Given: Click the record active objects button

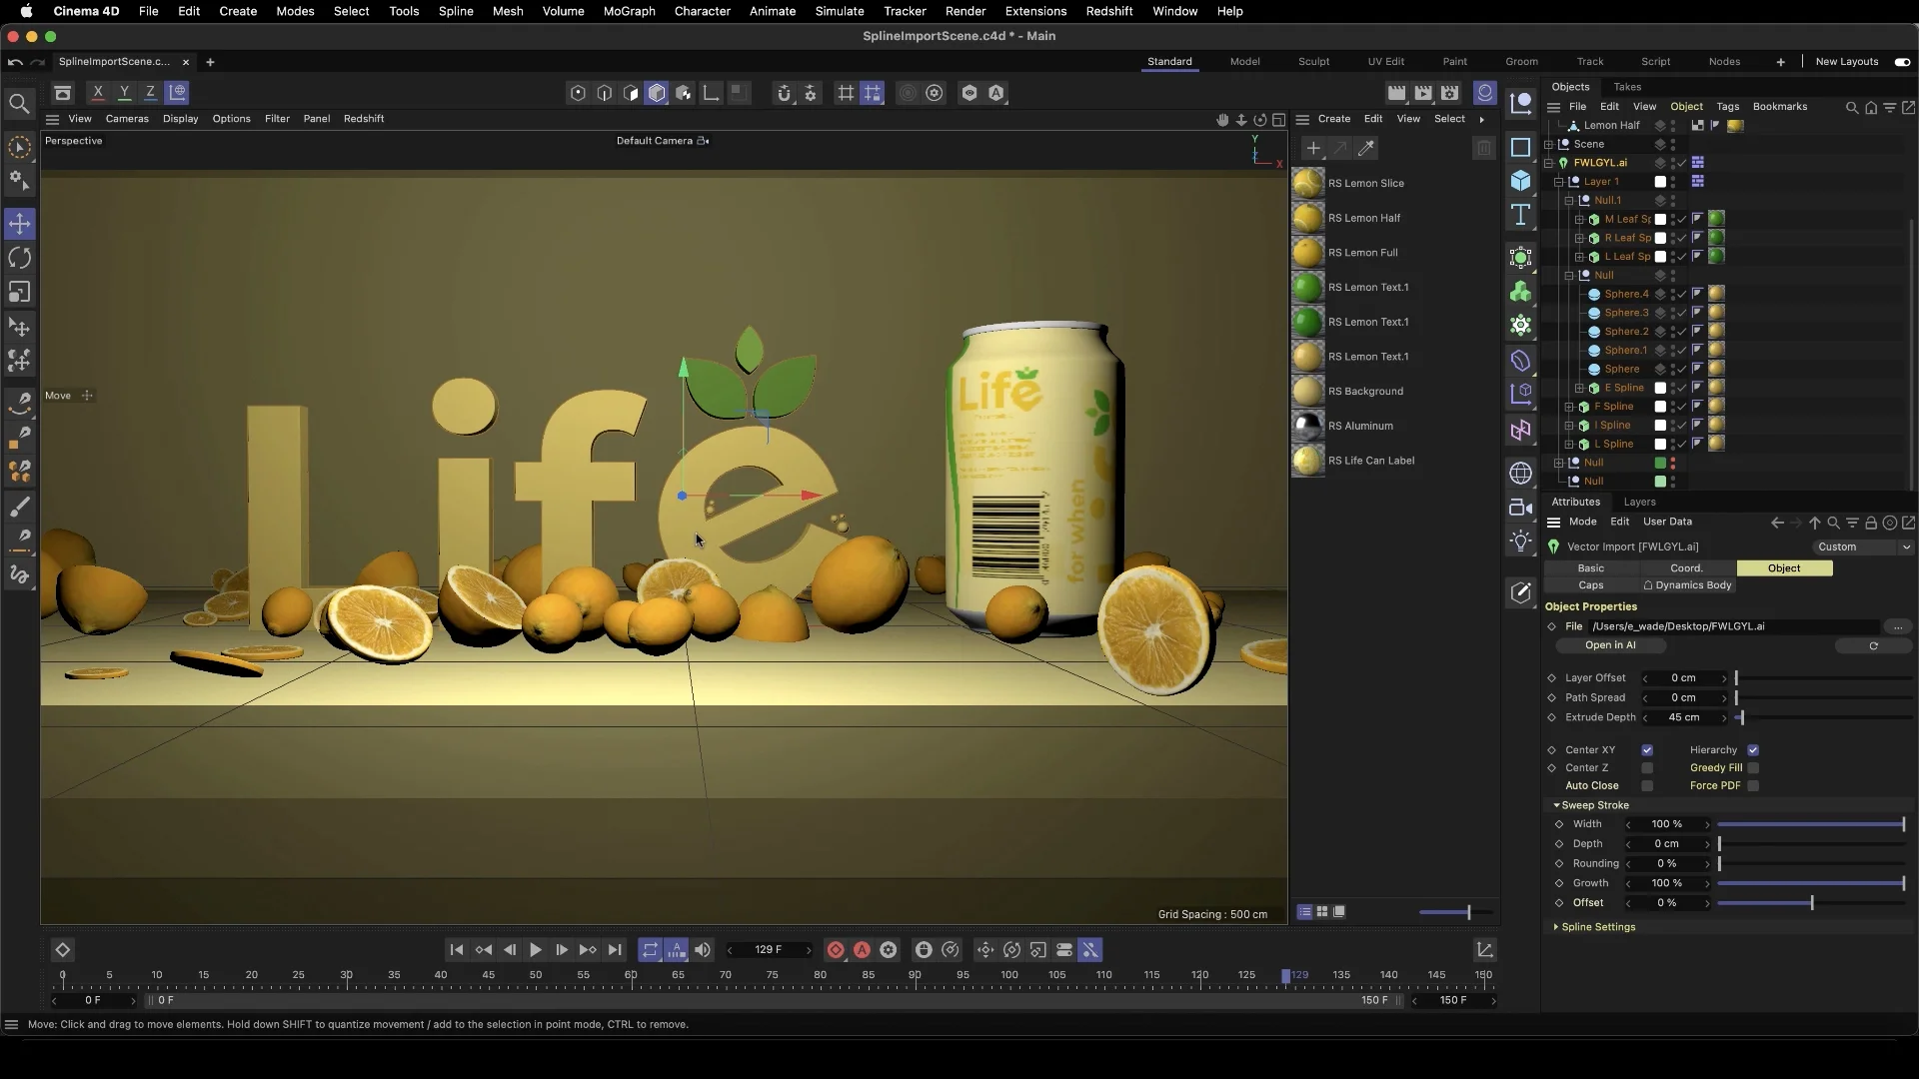Looking at the screenshot, I should [x=836, y=950].
